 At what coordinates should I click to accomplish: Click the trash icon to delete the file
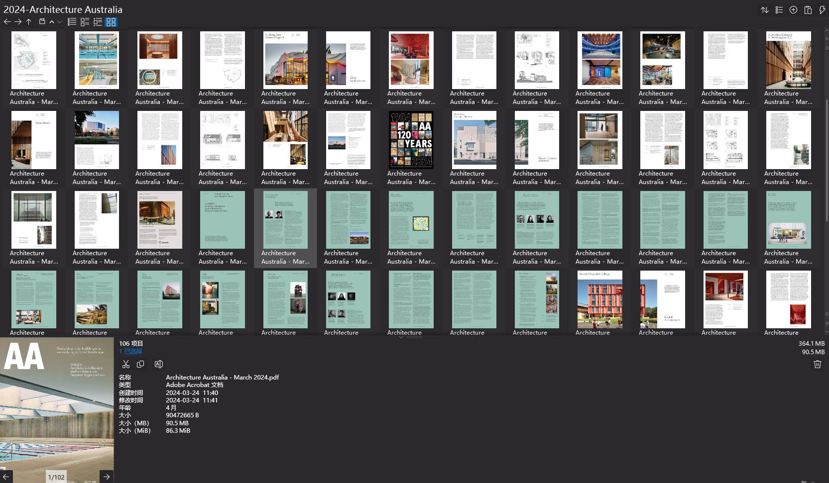click(x=817, y=364)
